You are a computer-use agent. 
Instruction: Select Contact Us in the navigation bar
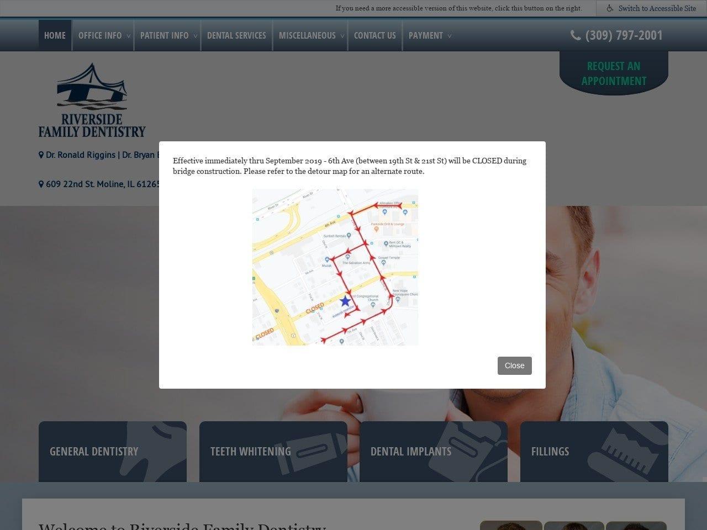(x=375, y=35)
